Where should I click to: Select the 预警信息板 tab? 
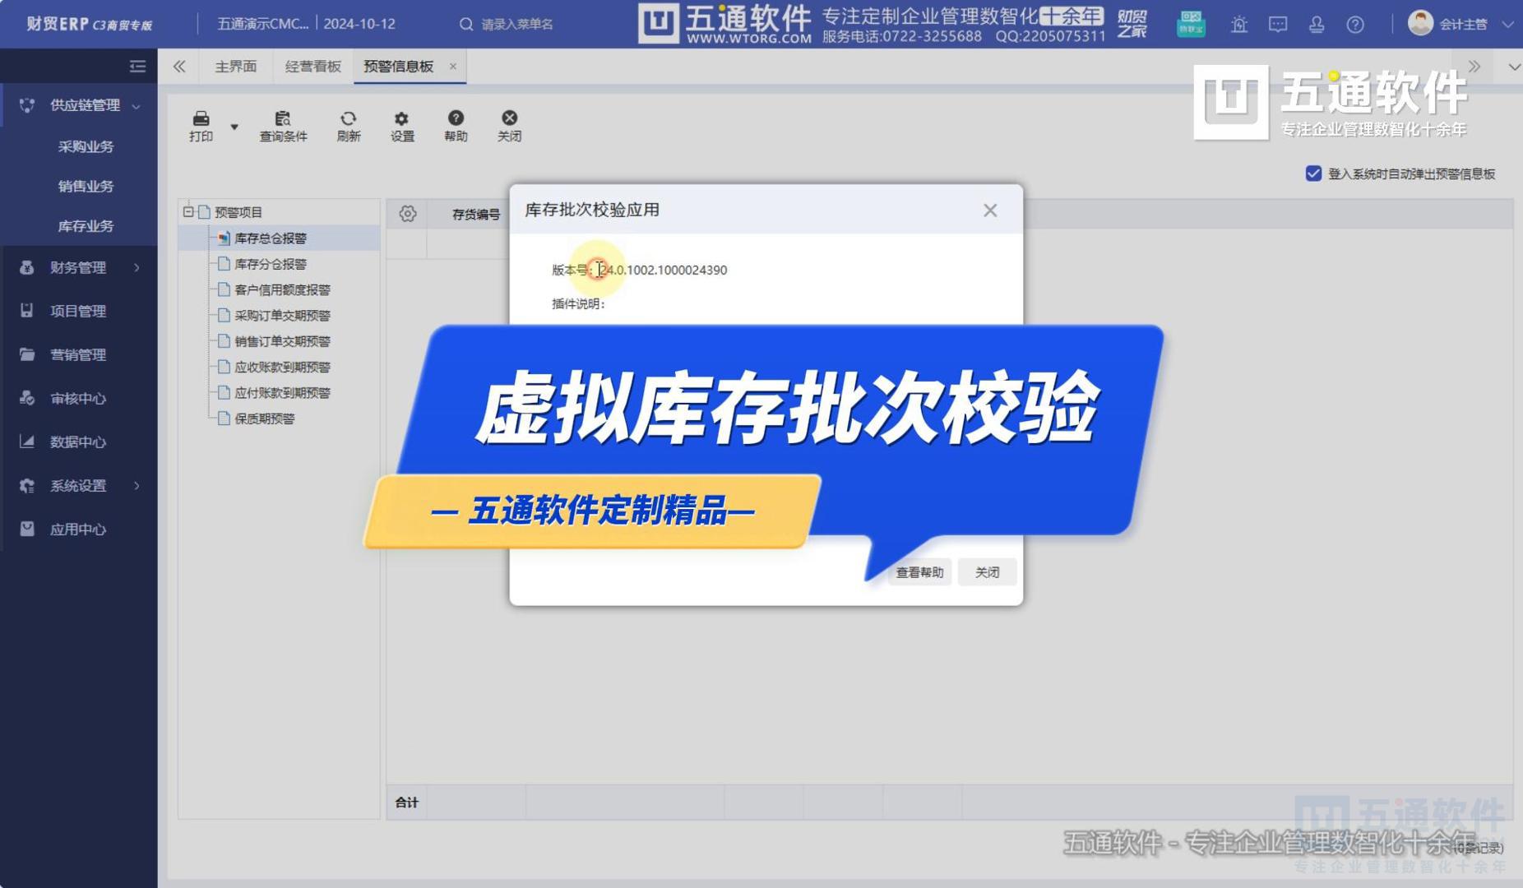(398, 67)
